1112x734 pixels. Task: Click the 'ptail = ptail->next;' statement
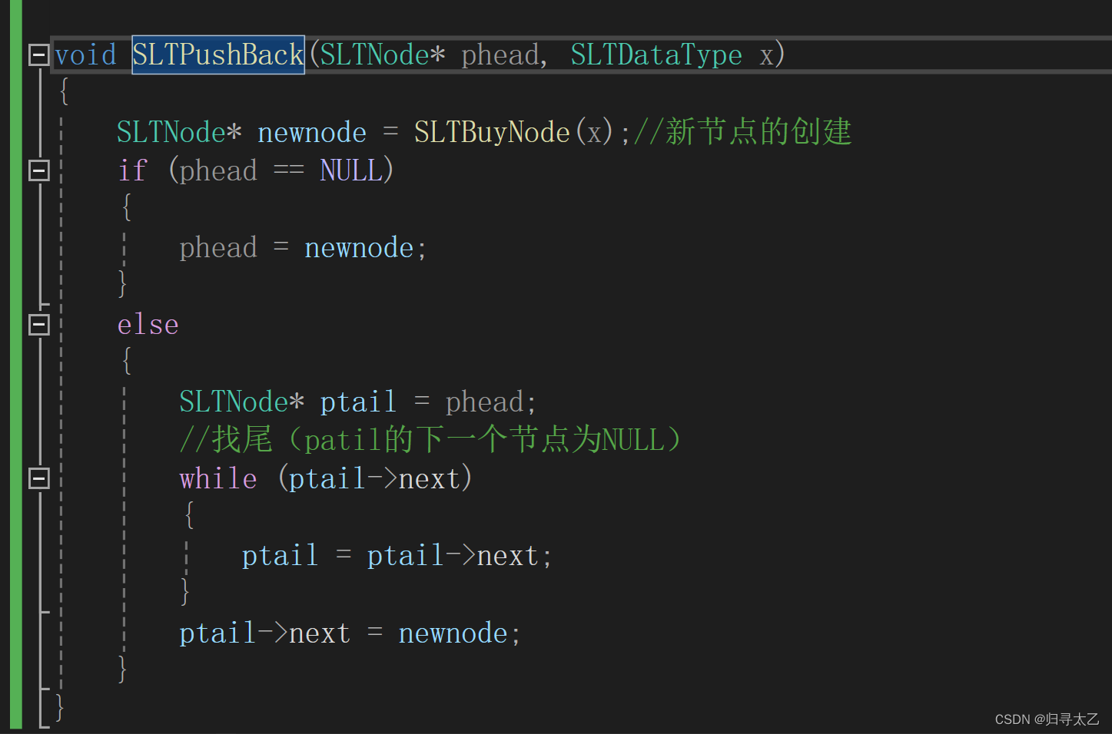397,556
